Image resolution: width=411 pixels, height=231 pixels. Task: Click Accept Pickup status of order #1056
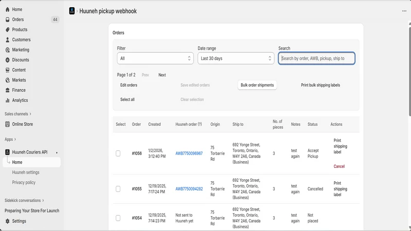tap(313, 153)
